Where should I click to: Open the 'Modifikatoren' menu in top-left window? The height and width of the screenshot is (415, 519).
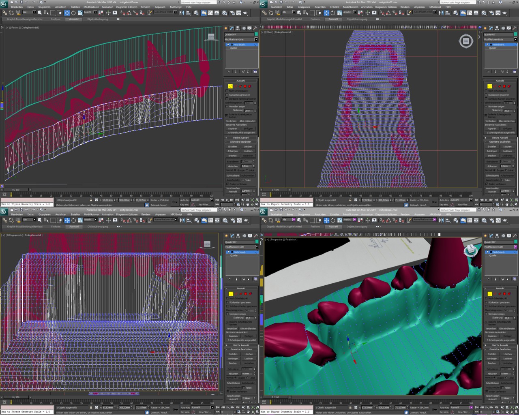click(91, 7)
